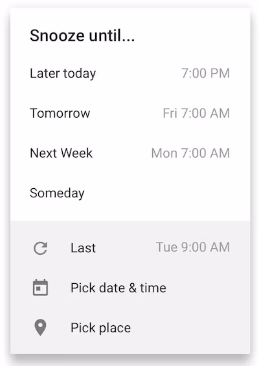Reuse last snooze time of Tuesday morning
This screenshot has height=366, width=259.
(130, 248)
